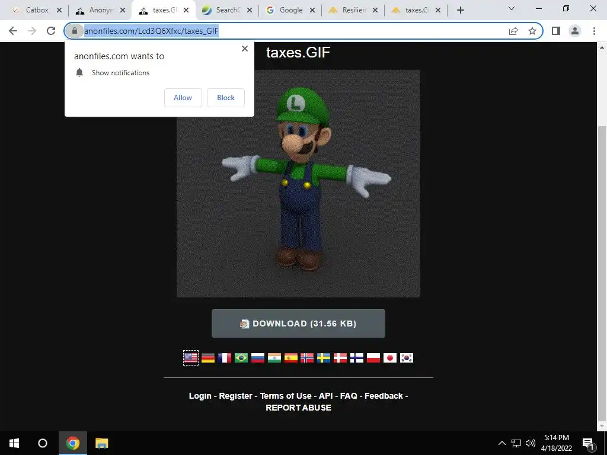Select the Indian flag language
The image size is (607, 455).
[274, 358]
